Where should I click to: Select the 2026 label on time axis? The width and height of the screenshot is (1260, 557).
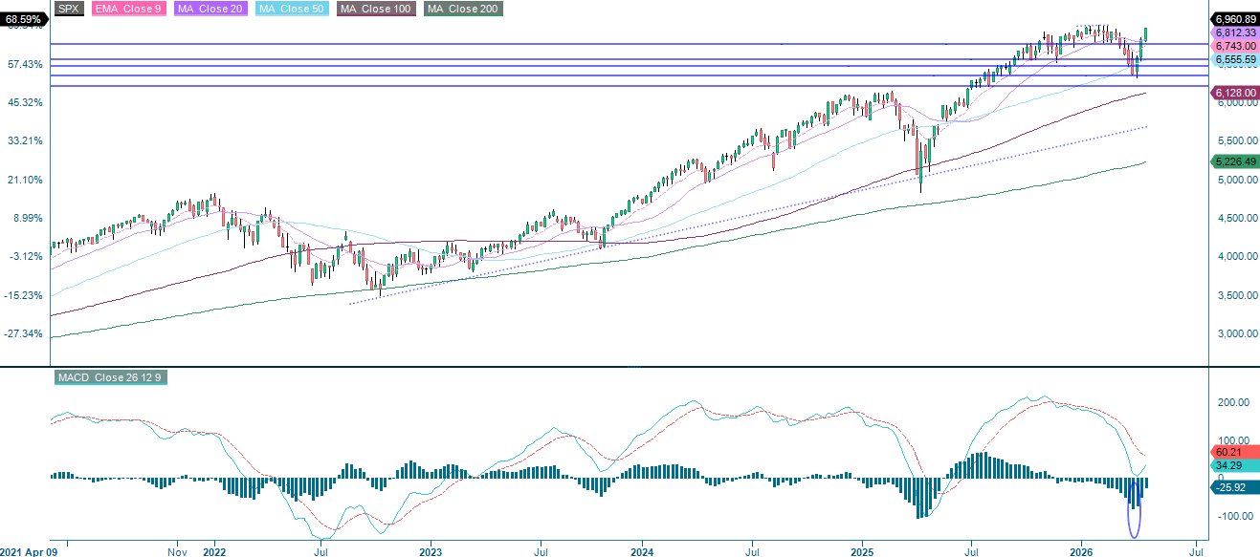click(1083, 552)
